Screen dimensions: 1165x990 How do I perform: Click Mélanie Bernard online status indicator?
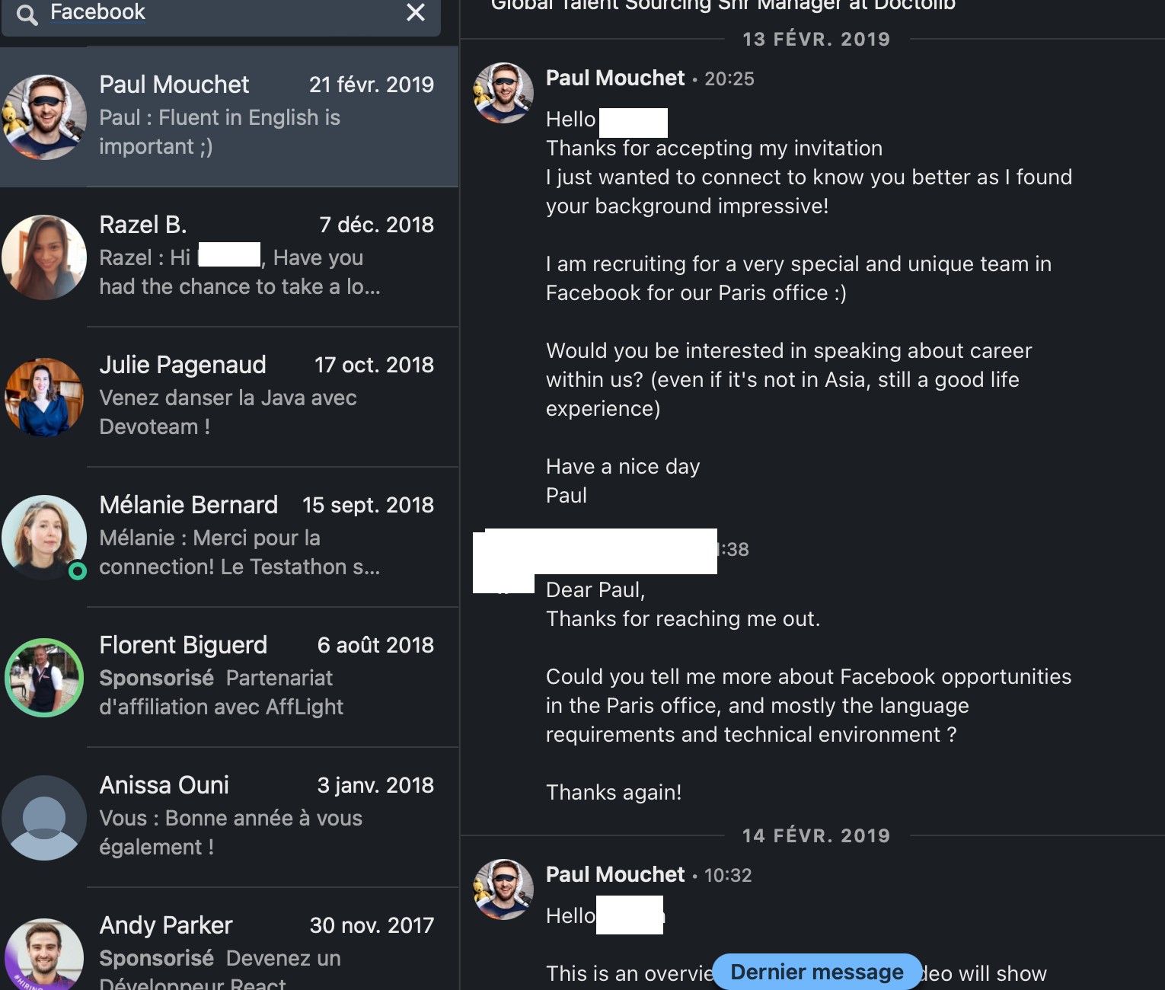pyautogui.click(x=78, y=570)
